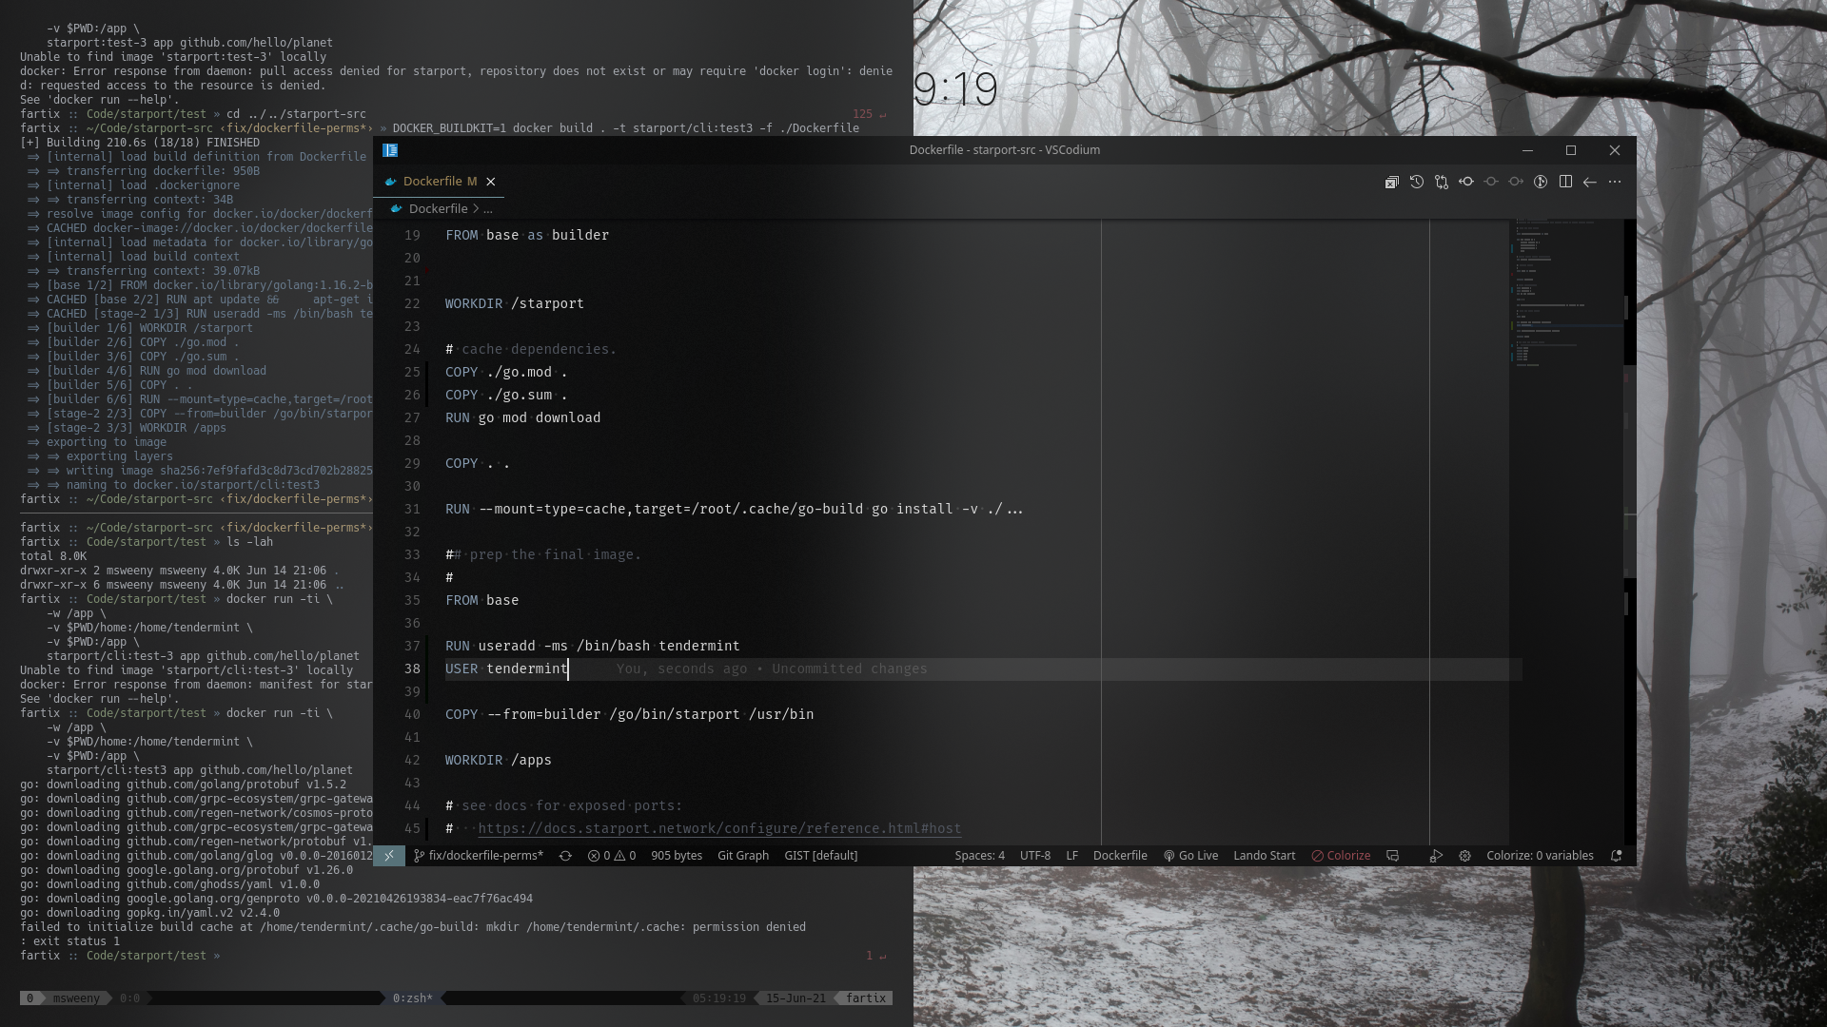Open More Actions ellipsis menu in editor
1827x1027 pixels.
click(x=1615, y=182)
